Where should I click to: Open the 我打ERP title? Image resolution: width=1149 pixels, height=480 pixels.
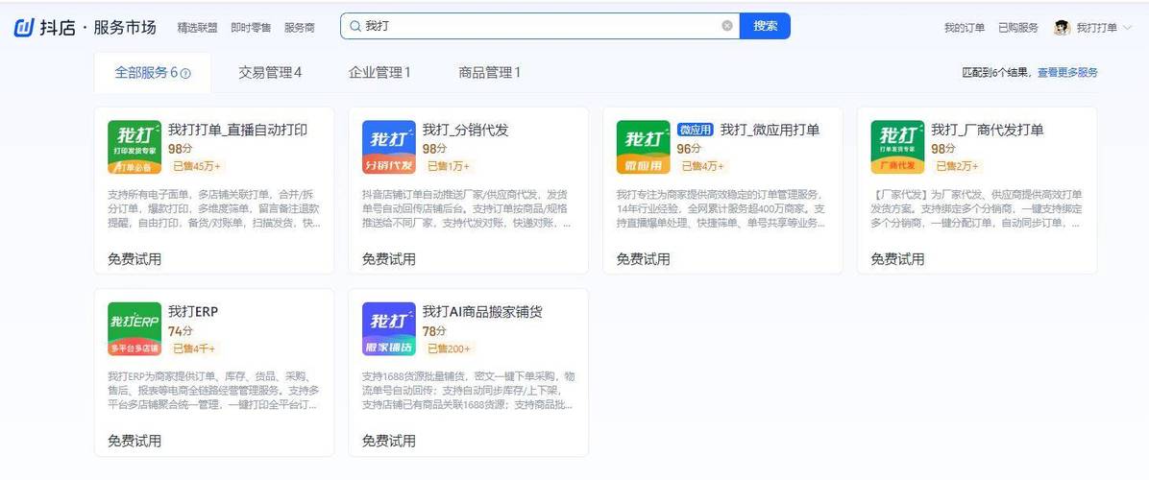[x=193, y=312]
